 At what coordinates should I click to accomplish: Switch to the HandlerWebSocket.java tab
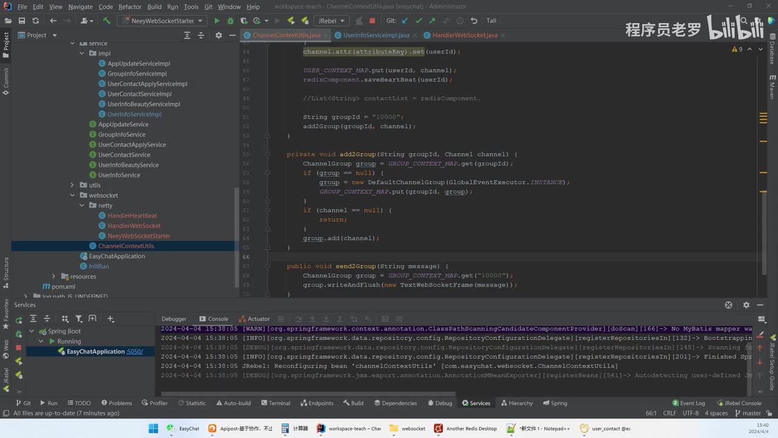tap(466, 35)
